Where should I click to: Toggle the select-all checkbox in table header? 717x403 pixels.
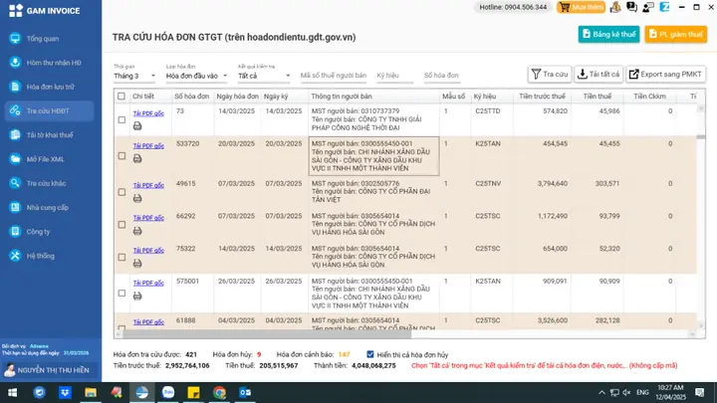pyautogui.click(x=121, y=97)
